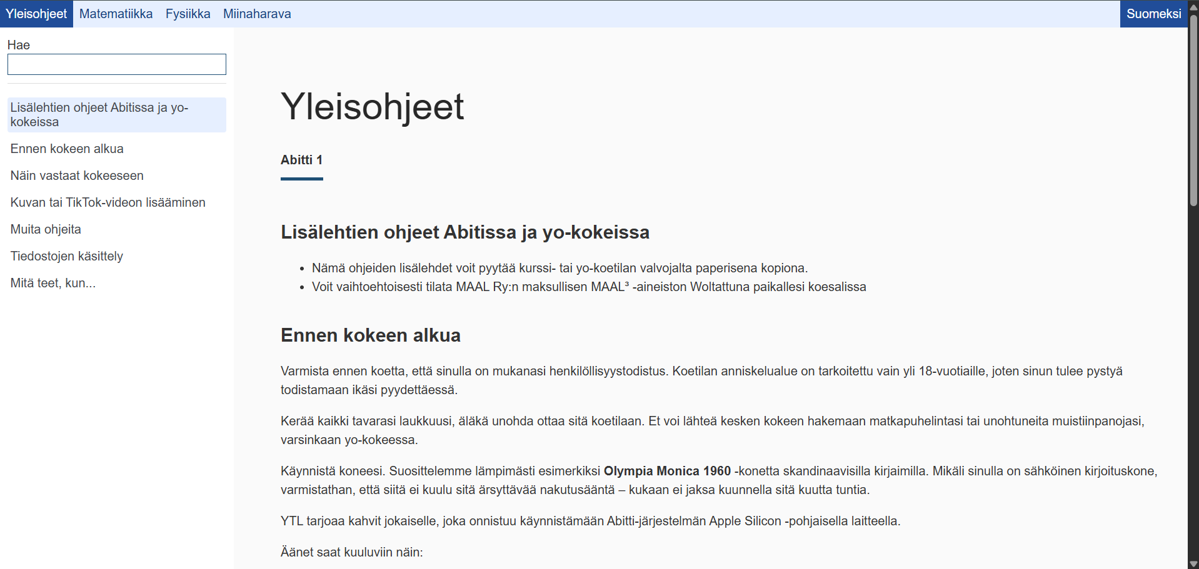Navigate to 'Tiedostojen käsittely' sidebar entry
This screenshot has height=569, width=1199.
point(66,256)
